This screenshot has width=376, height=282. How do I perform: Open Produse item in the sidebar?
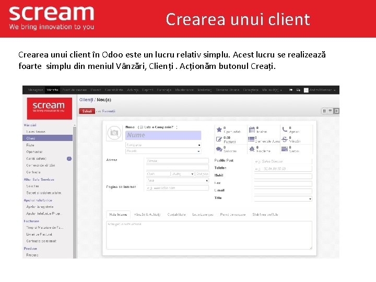pyautogui.click(x=32, y=255)
